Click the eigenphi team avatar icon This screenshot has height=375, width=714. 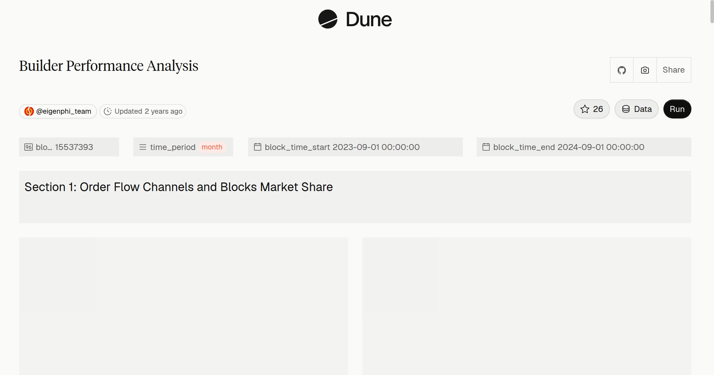pos(29,111)
